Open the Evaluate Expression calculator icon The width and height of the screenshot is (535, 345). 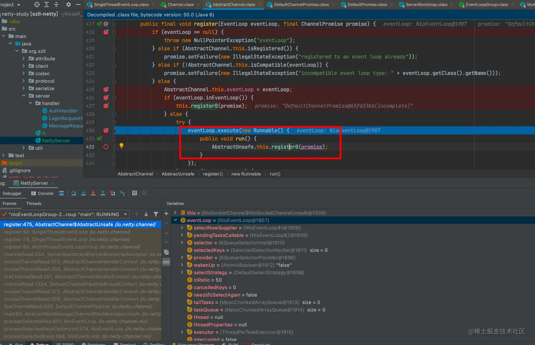134,193
